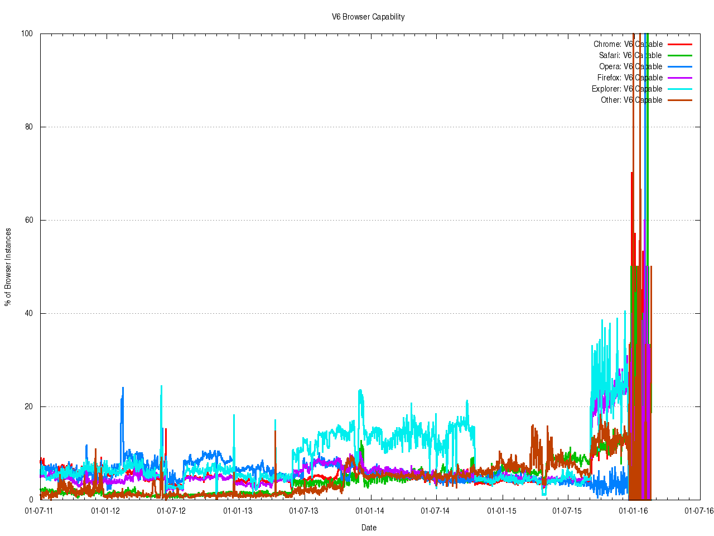Pick the 01-07-16 date tick label

click(699, 510)
